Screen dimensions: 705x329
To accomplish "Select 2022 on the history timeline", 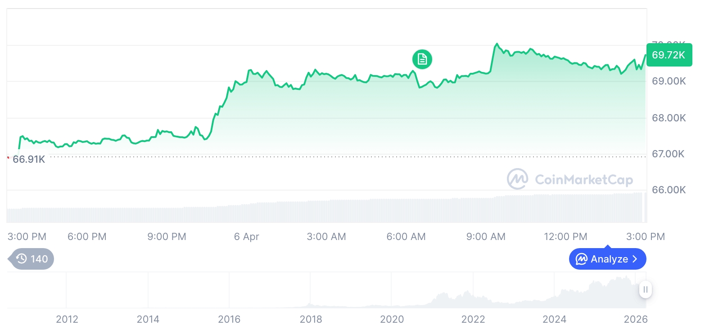I will click(473, 319).
